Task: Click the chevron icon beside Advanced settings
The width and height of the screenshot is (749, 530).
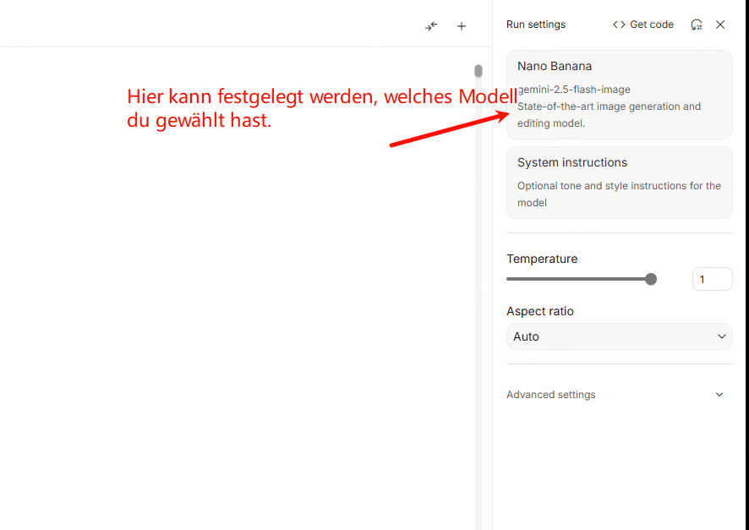Action: [719, 395]
